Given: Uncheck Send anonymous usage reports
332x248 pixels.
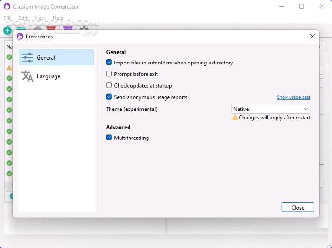Looking at the screenshot, I should [109, 97].
